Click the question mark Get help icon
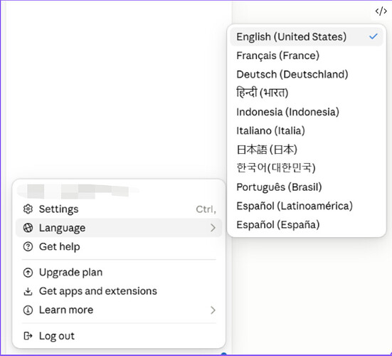The height and width of the screenshot is (356, 392). click(x=28, y=246)
